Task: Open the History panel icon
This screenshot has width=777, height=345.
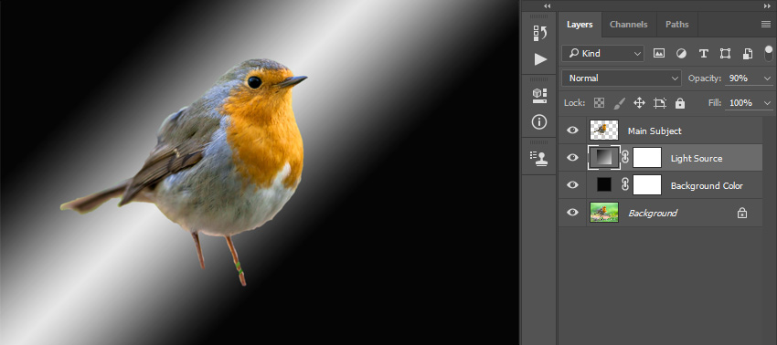Action: [x=539, y=33]
